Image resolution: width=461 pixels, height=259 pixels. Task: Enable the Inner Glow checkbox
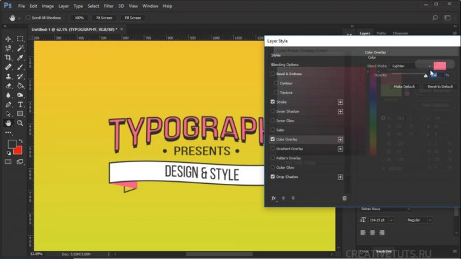[273, 121]
